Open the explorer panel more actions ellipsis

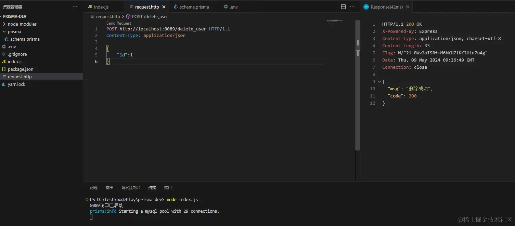[75, 7]
